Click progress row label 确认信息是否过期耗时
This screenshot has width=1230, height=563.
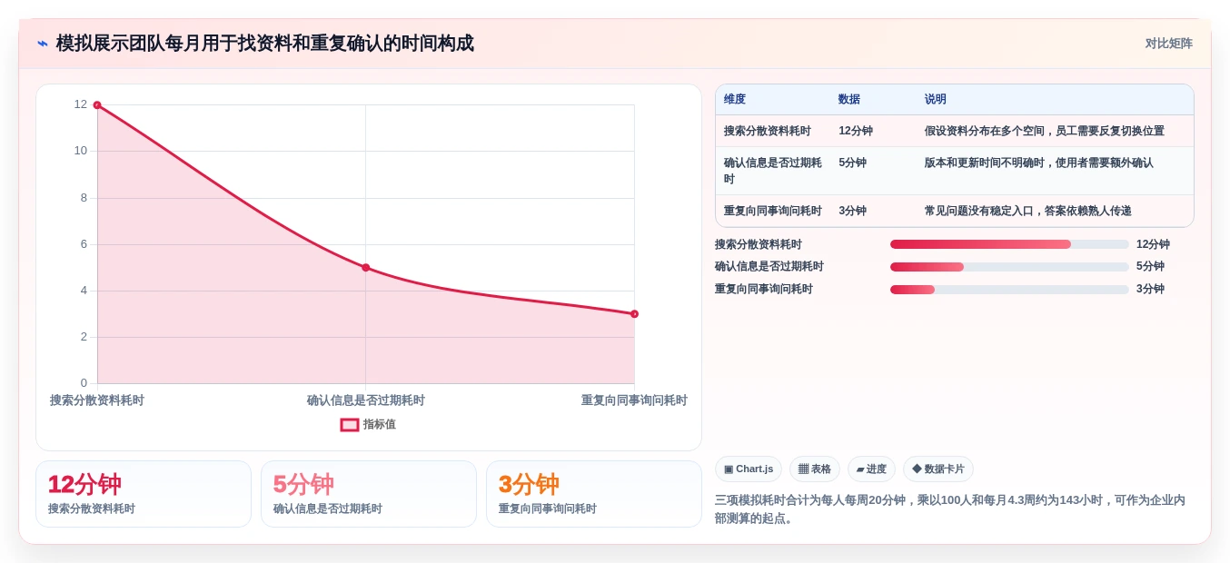tap(769, 267)
